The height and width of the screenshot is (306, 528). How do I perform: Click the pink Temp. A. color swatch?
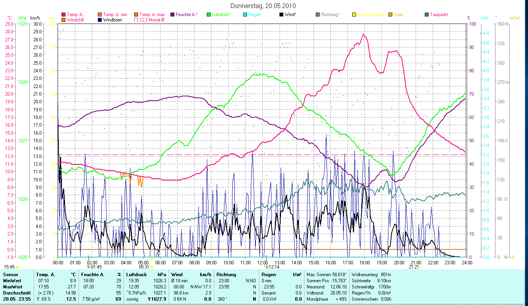point(63,15)
